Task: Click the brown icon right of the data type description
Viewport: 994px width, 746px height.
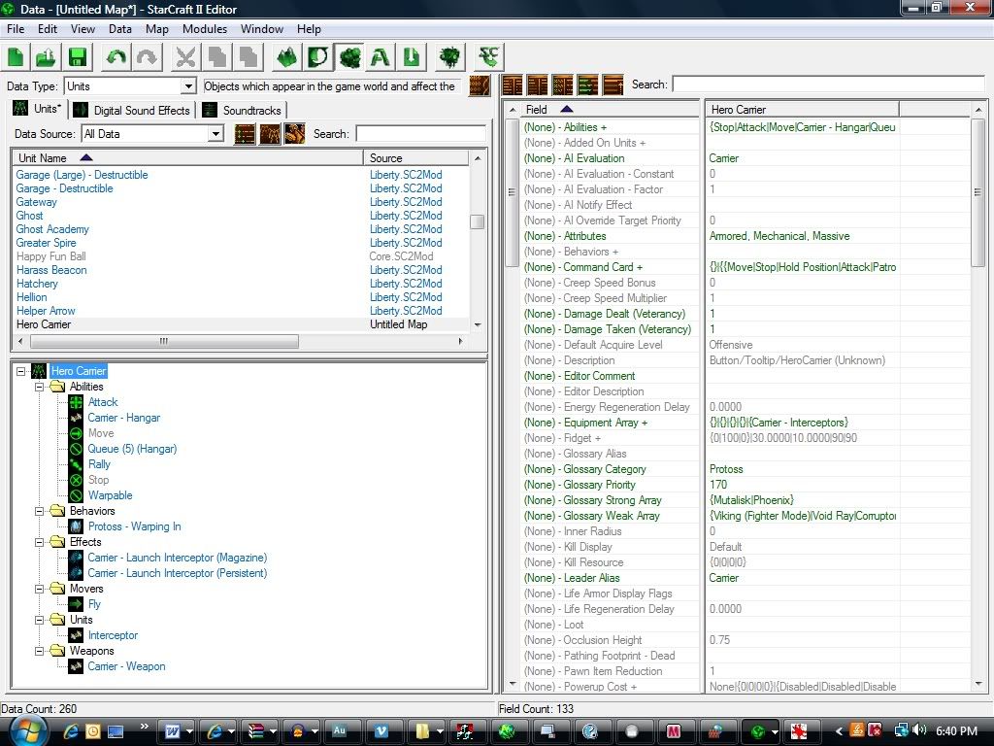Action: 480,85
